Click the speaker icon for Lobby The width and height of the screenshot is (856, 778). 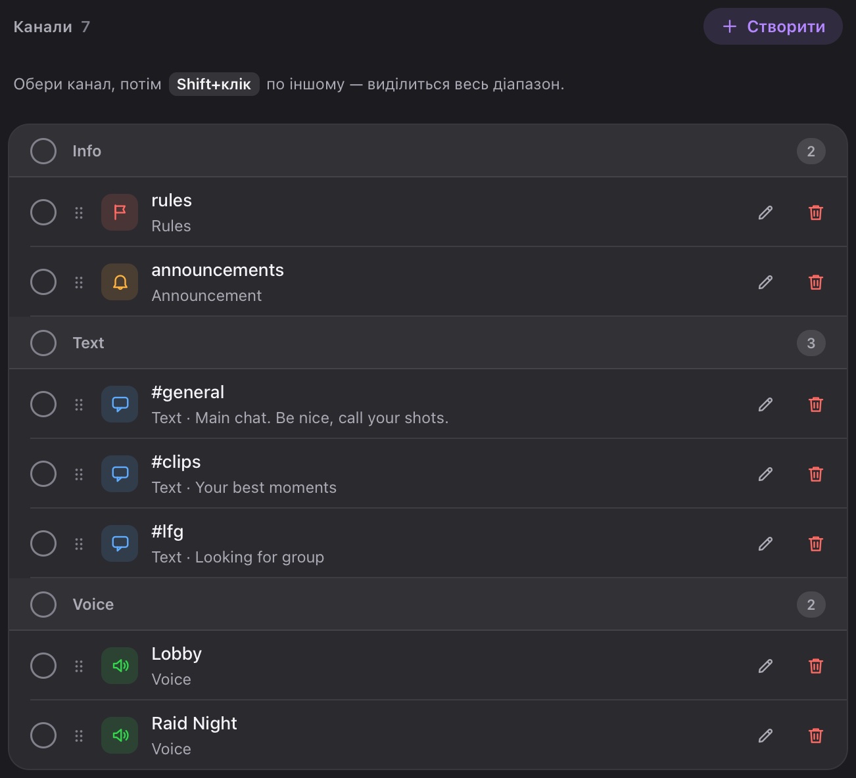pyautogui.click(x=120, y=666)
